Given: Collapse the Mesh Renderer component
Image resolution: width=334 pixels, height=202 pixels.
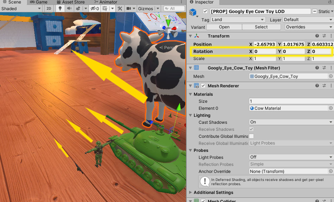Looking at the screenshot, I should (191, 86).
